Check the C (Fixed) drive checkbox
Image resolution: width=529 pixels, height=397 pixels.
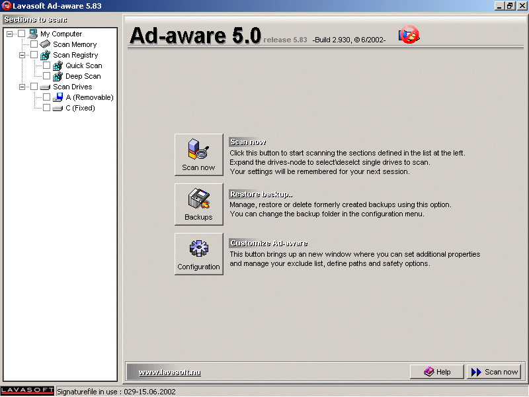click(46, 108)
